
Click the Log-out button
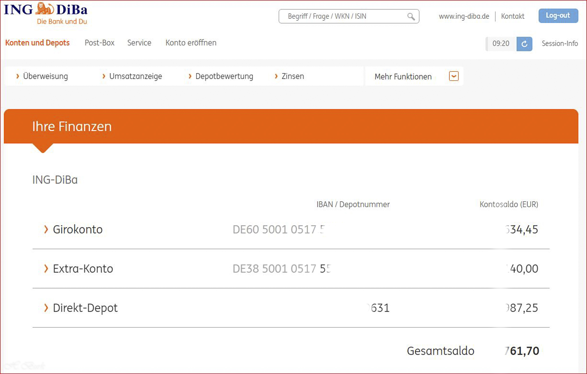(x=558, y=16)
